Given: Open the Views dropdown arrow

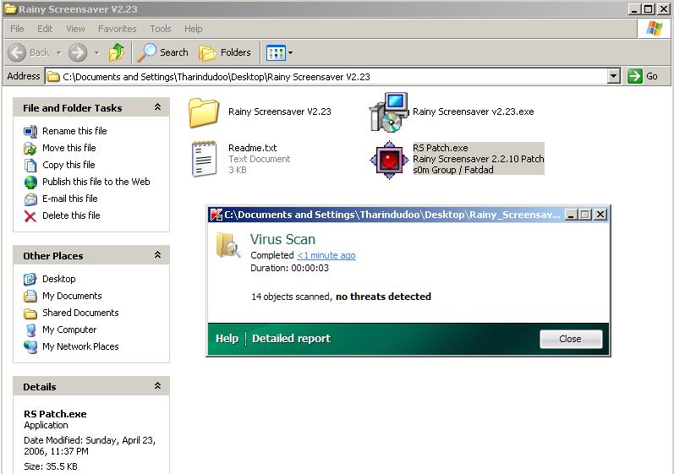Looking at the screenshot, I should [291, 53].
